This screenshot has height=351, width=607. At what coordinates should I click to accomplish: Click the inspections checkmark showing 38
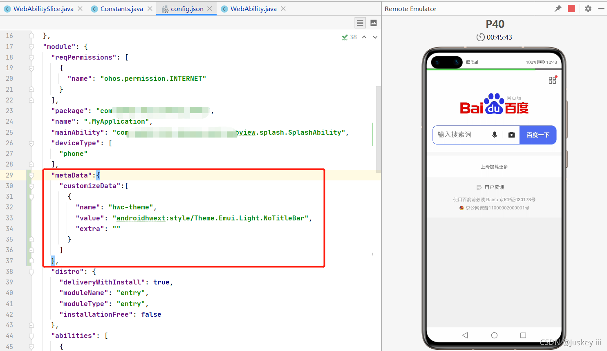(x=347, y=37)
